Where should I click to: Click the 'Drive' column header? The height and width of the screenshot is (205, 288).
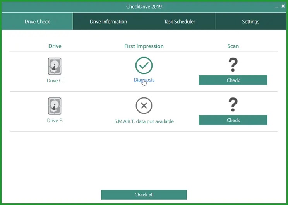(55, 46)
